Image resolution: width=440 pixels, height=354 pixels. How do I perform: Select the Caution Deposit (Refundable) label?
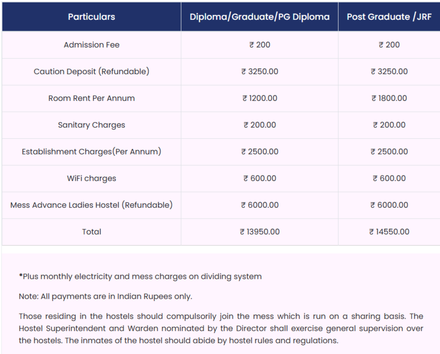(x=91, y=71)
